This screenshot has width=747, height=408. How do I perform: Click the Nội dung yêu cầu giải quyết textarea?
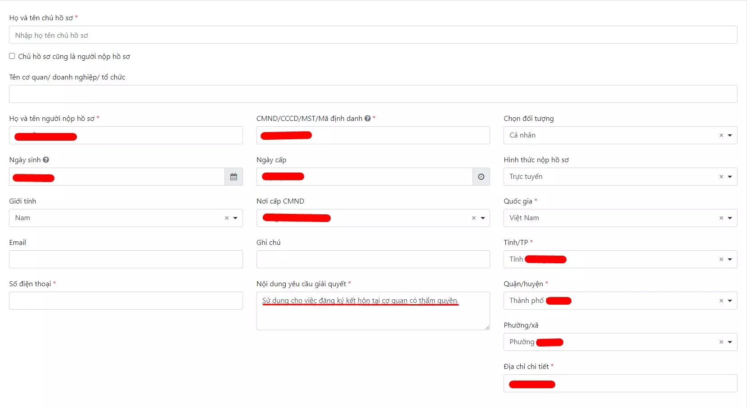click(x=373, y=311)
